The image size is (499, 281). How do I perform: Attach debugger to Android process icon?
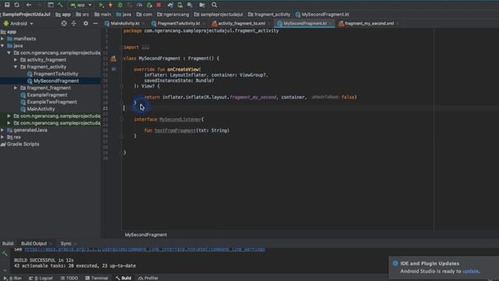(149, 5)
